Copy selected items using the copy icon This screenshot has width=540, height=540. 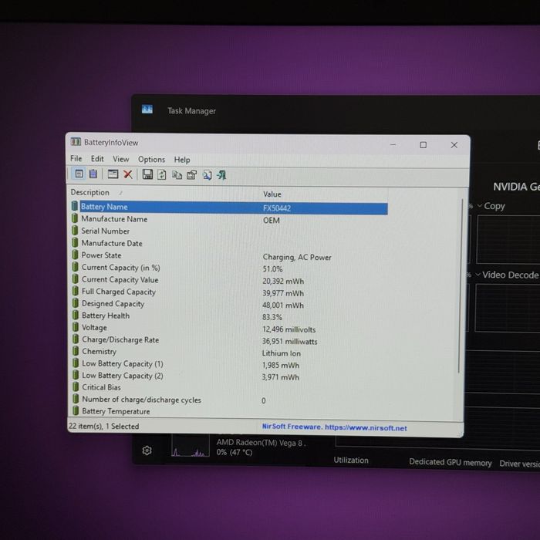[x=177, y=175]
